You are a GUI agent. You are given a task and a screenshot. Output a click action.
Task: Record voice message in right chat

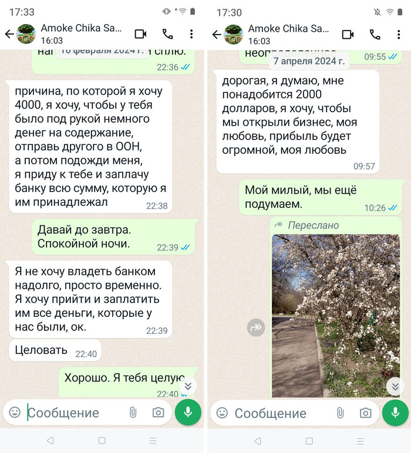(395, 413)
